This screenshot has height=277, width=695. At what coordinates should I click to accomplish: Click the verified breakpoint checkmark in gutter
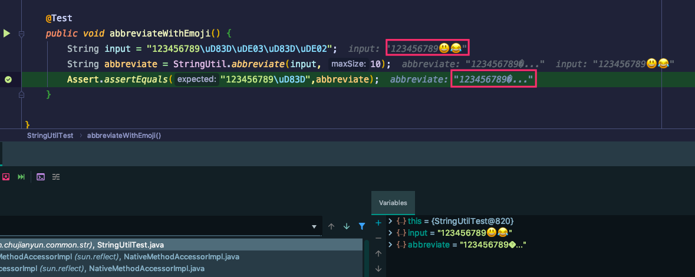click(x=8, y=80)
